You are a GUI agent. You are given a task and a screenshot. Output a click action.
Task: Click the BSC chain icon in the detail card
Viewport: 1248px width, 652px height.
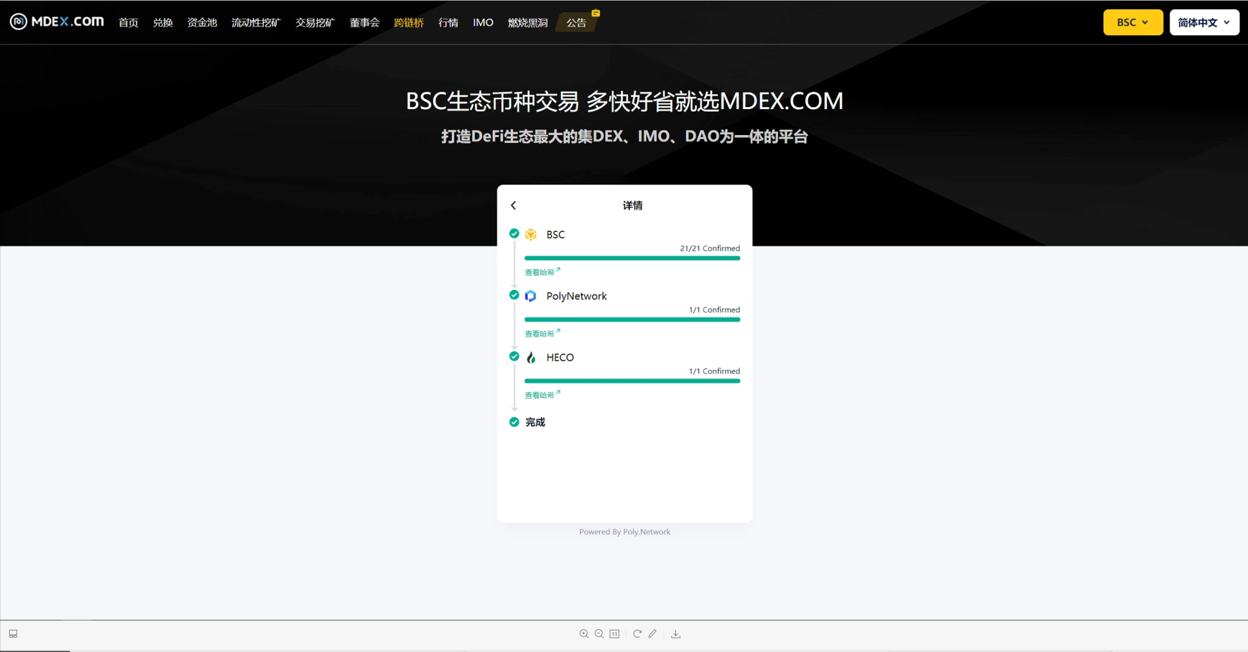click(x=531, y=234)
